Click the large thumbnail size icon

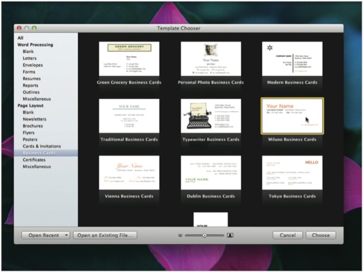point(230,235)
